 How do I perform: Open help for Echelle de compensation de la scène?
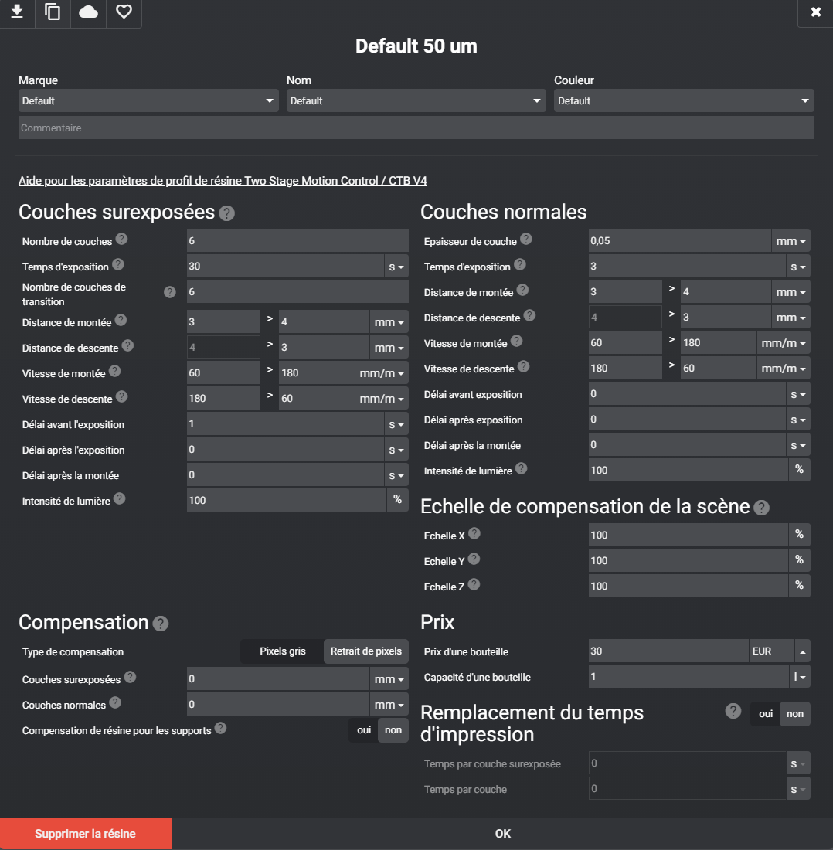(761, 508)
